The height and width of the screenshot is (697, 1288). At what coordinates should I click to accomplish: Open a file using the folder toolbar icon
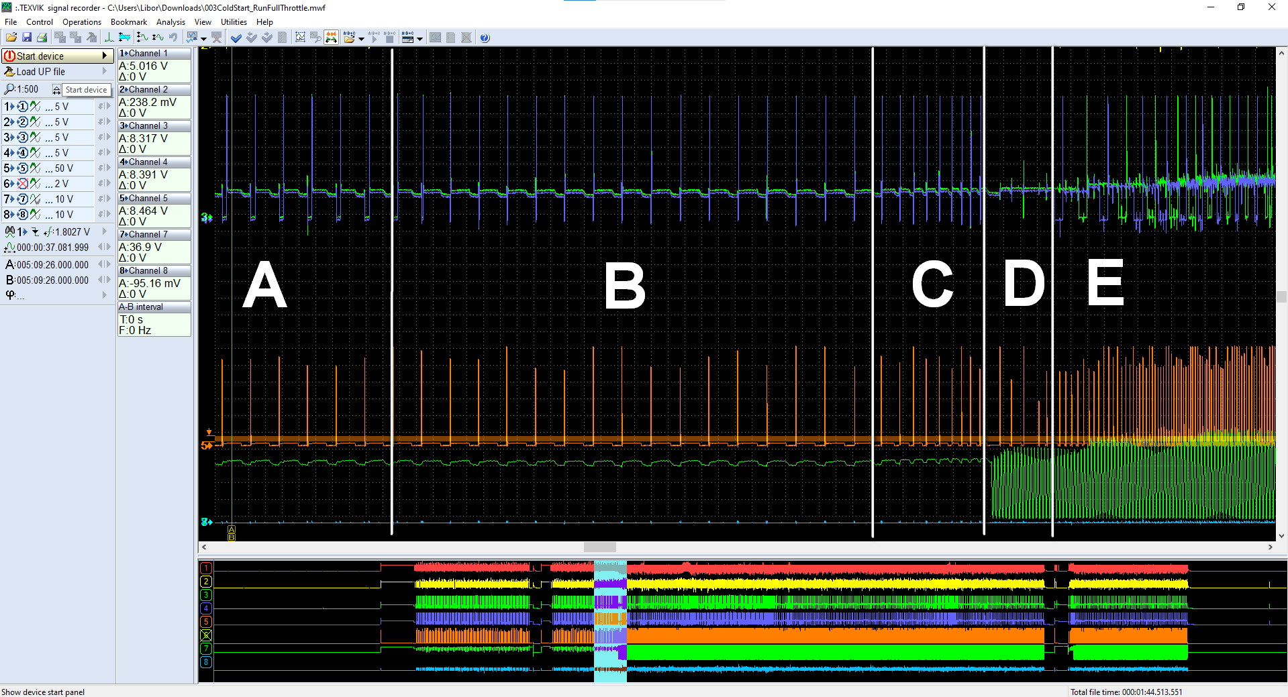pyautogui.click(x=11, y=38)
